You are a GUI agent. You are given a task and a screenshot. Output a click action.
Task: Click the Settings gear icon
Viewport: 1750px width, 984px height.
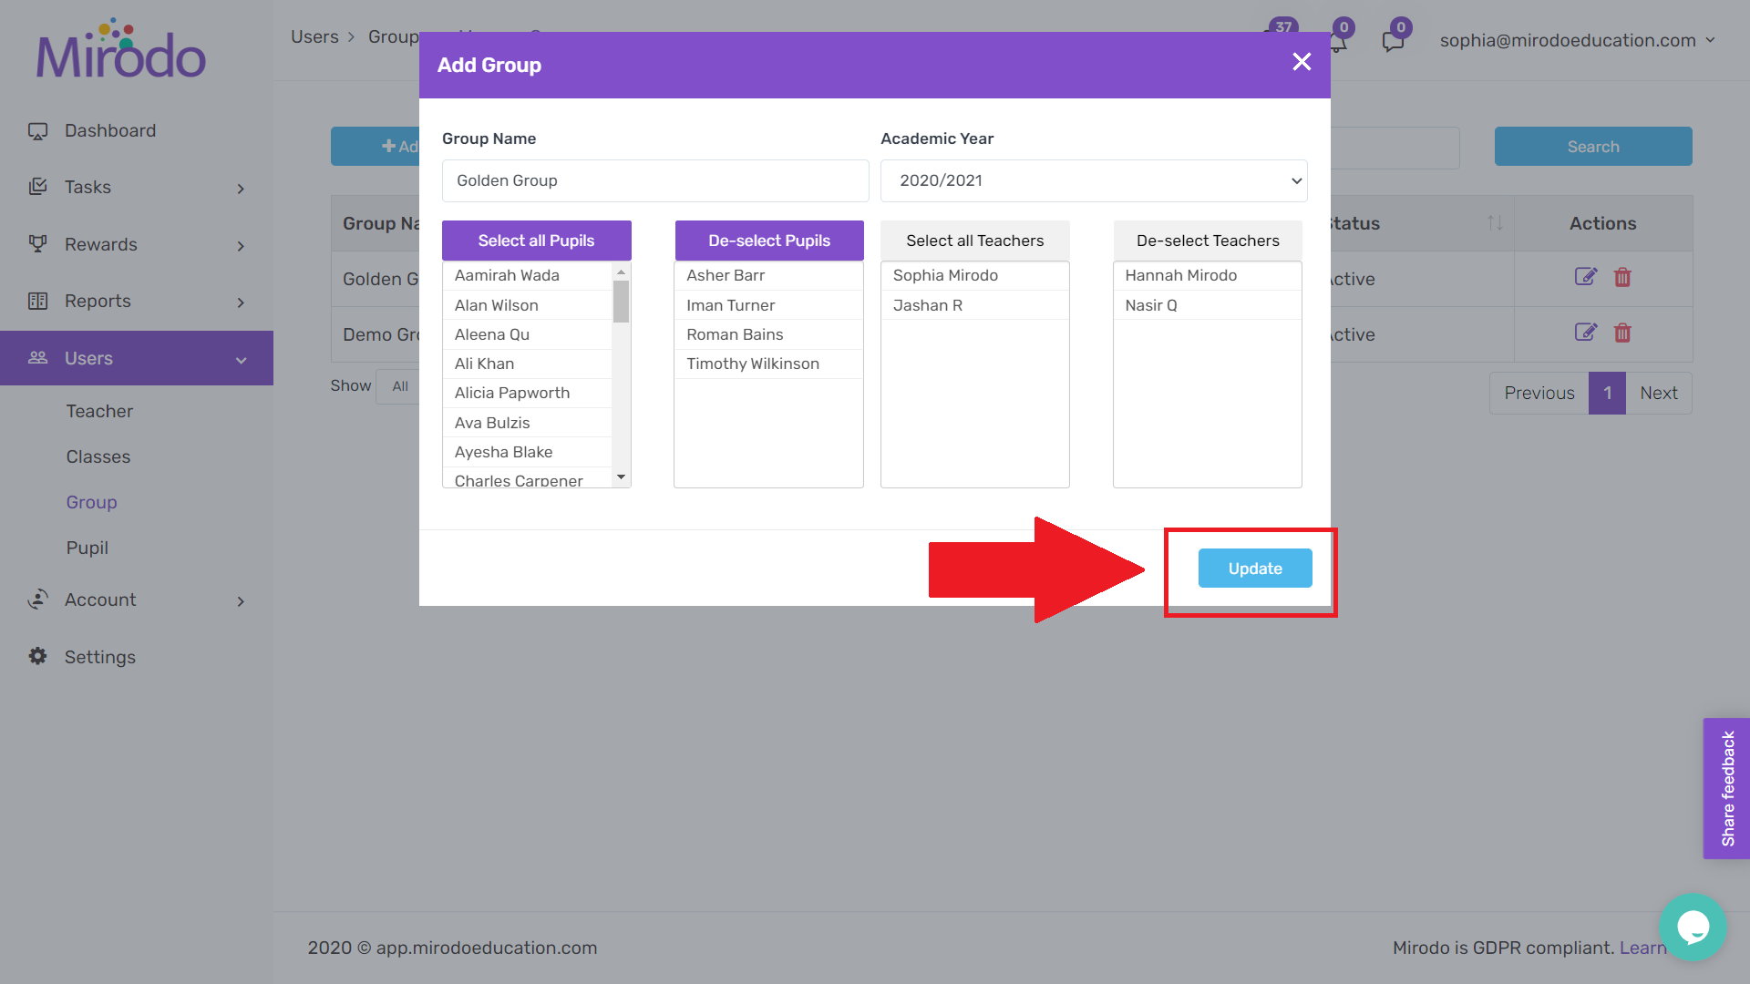pyautogui.click(x=37, y=656)
